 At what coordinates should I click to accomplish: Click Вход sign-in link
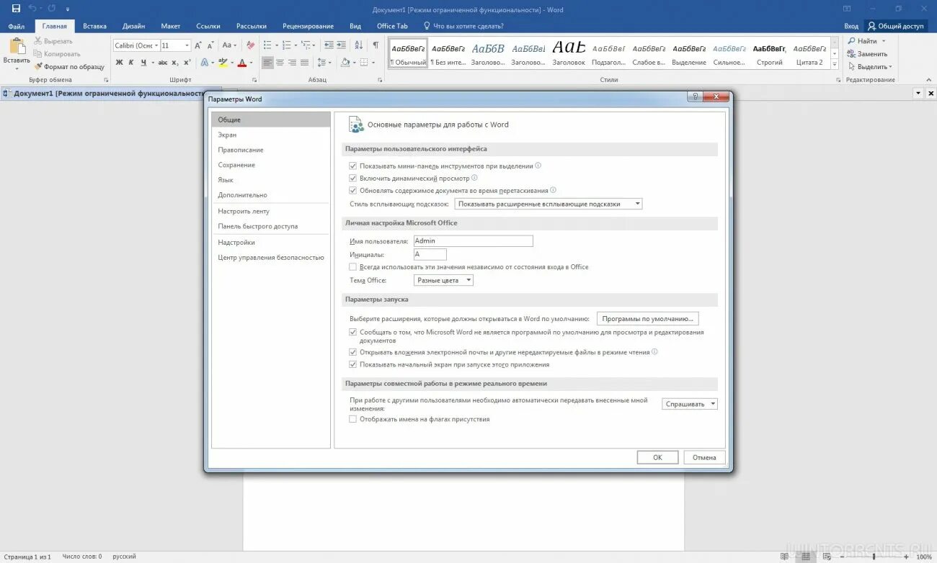pyautogui.click(x=851, y=26)
